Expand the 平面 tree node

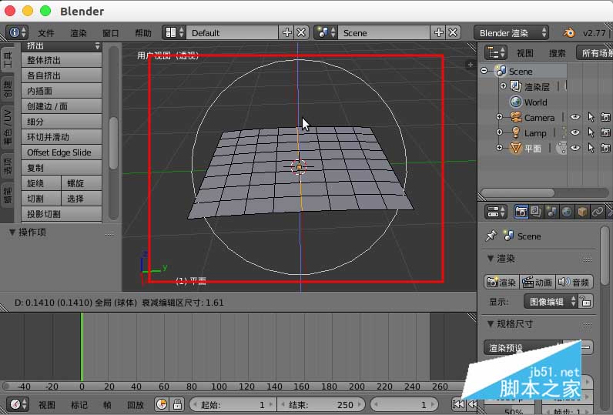point(499,148)
